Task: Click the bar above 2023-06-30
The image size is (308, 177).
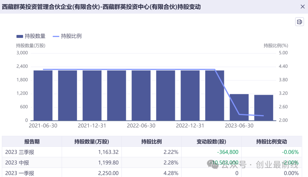Action: (239, 107)
